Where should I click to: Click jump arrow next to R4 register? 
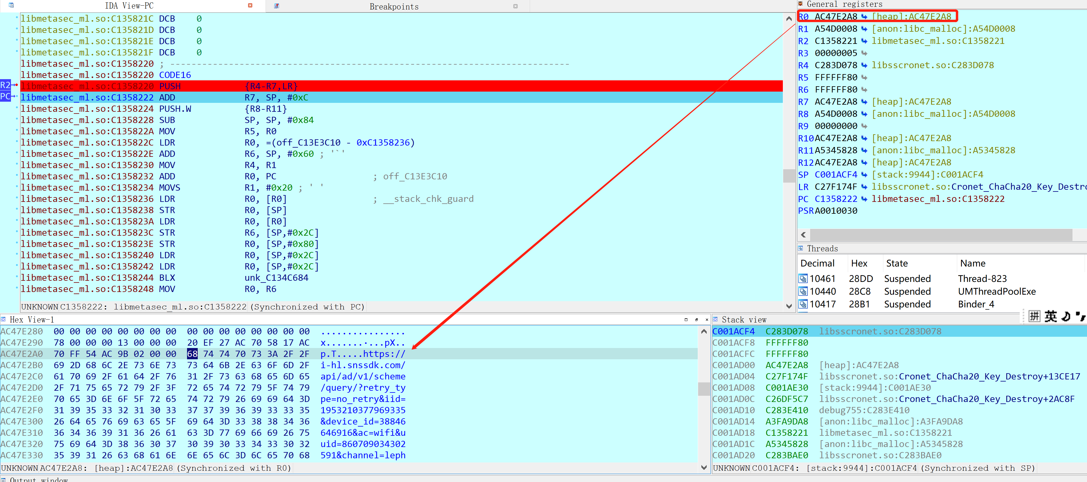coord(864,65)
